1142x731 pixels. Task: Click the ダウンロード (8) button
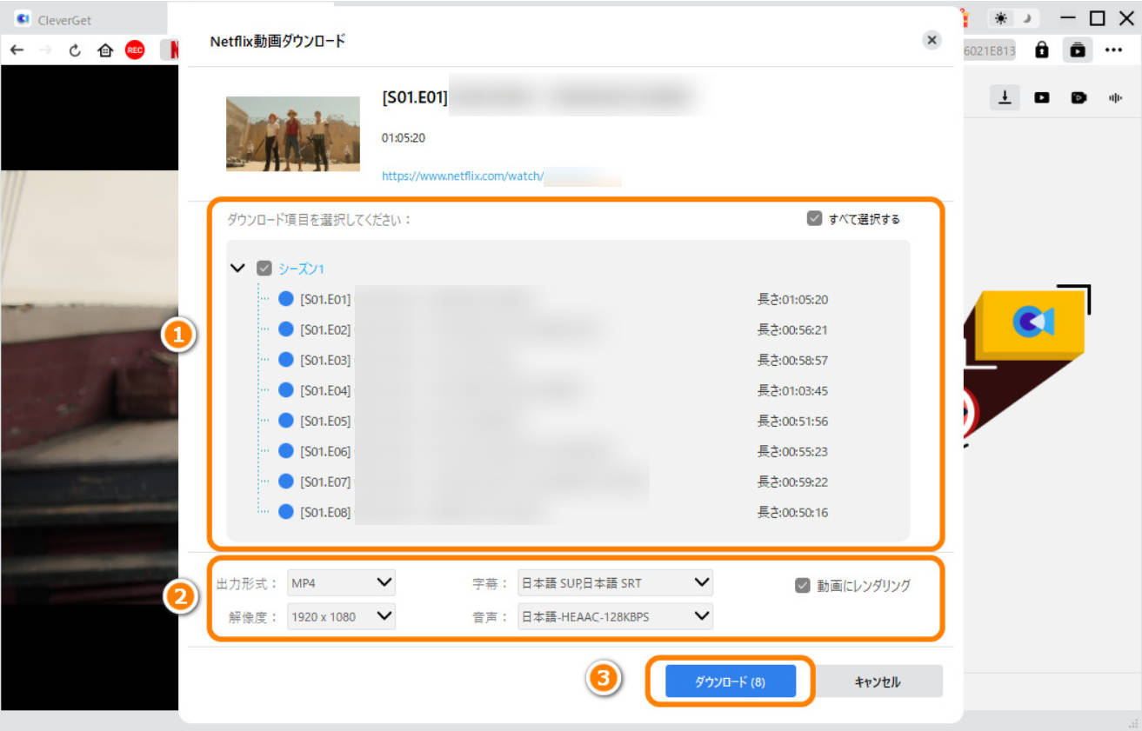point(731,682)
